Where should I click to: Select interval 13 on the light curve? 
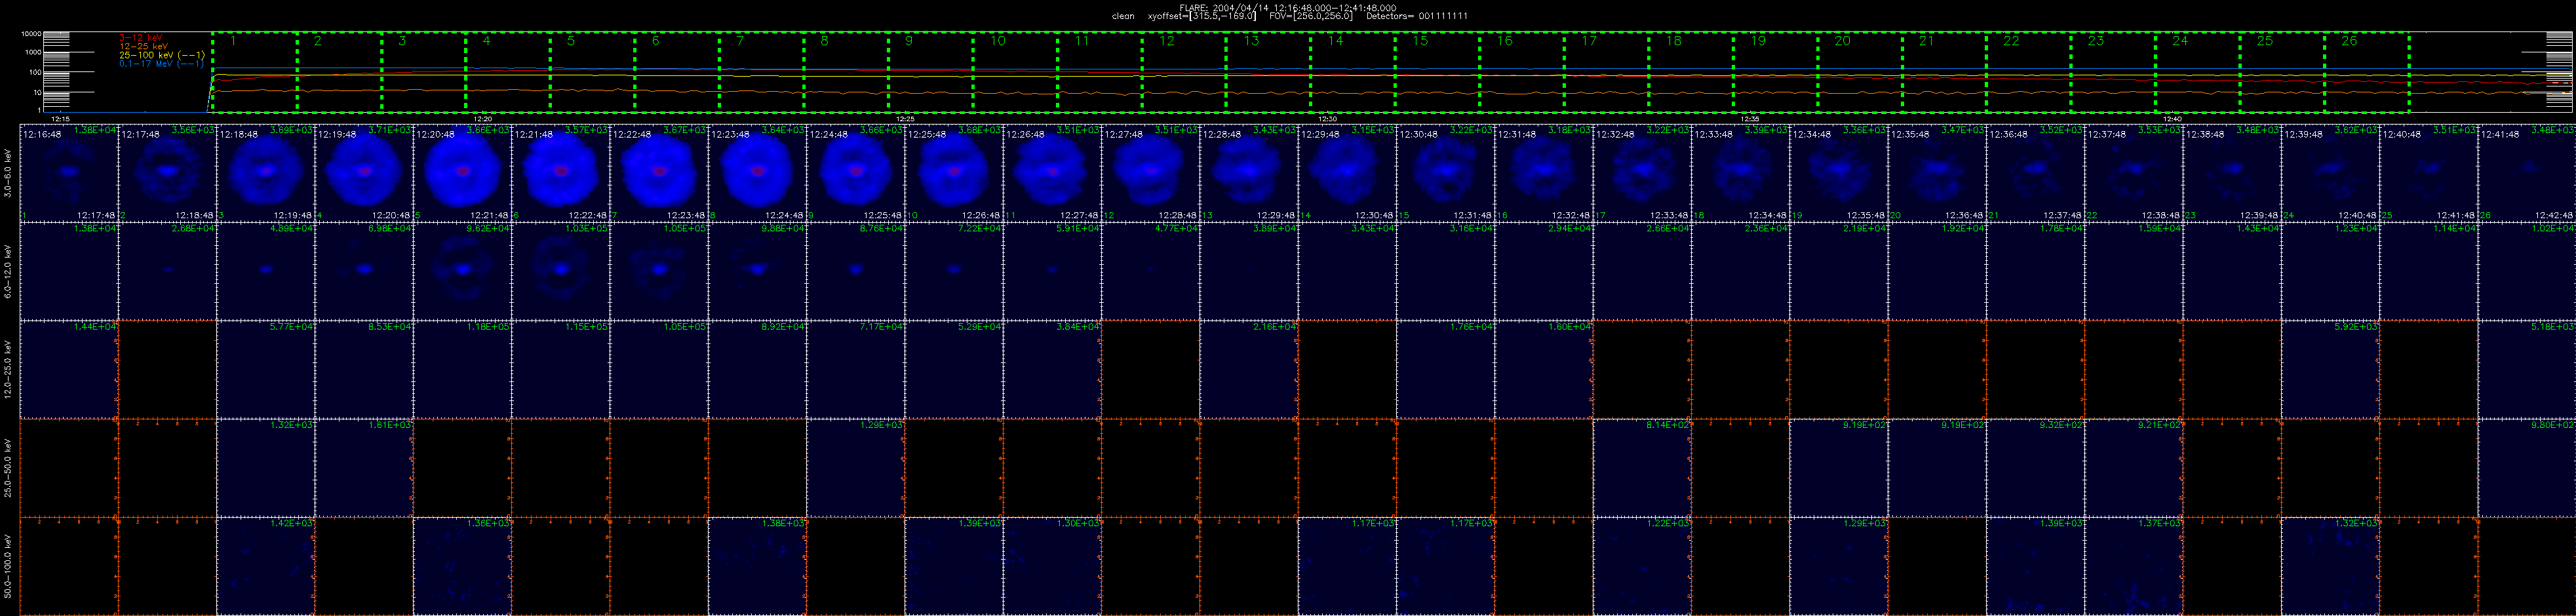pyautogui.click(x=1268, y=72)
